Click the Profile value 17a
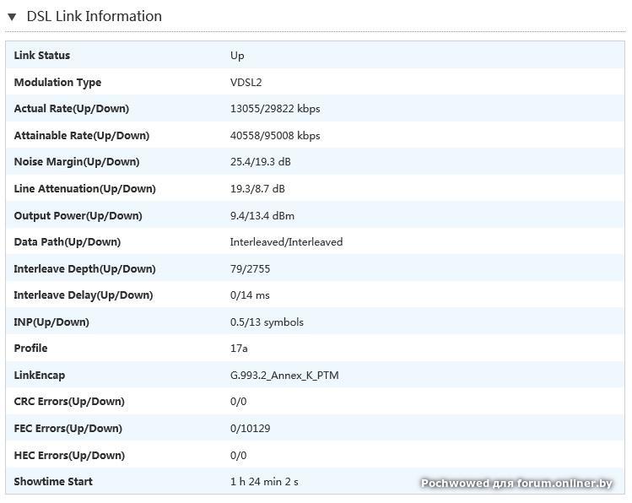This screenshot has width=632, height=503. (x=239, y=349)
